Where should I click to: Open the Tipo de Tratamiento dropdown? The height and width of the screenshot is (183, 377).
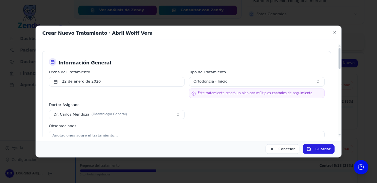pos(257,82)
